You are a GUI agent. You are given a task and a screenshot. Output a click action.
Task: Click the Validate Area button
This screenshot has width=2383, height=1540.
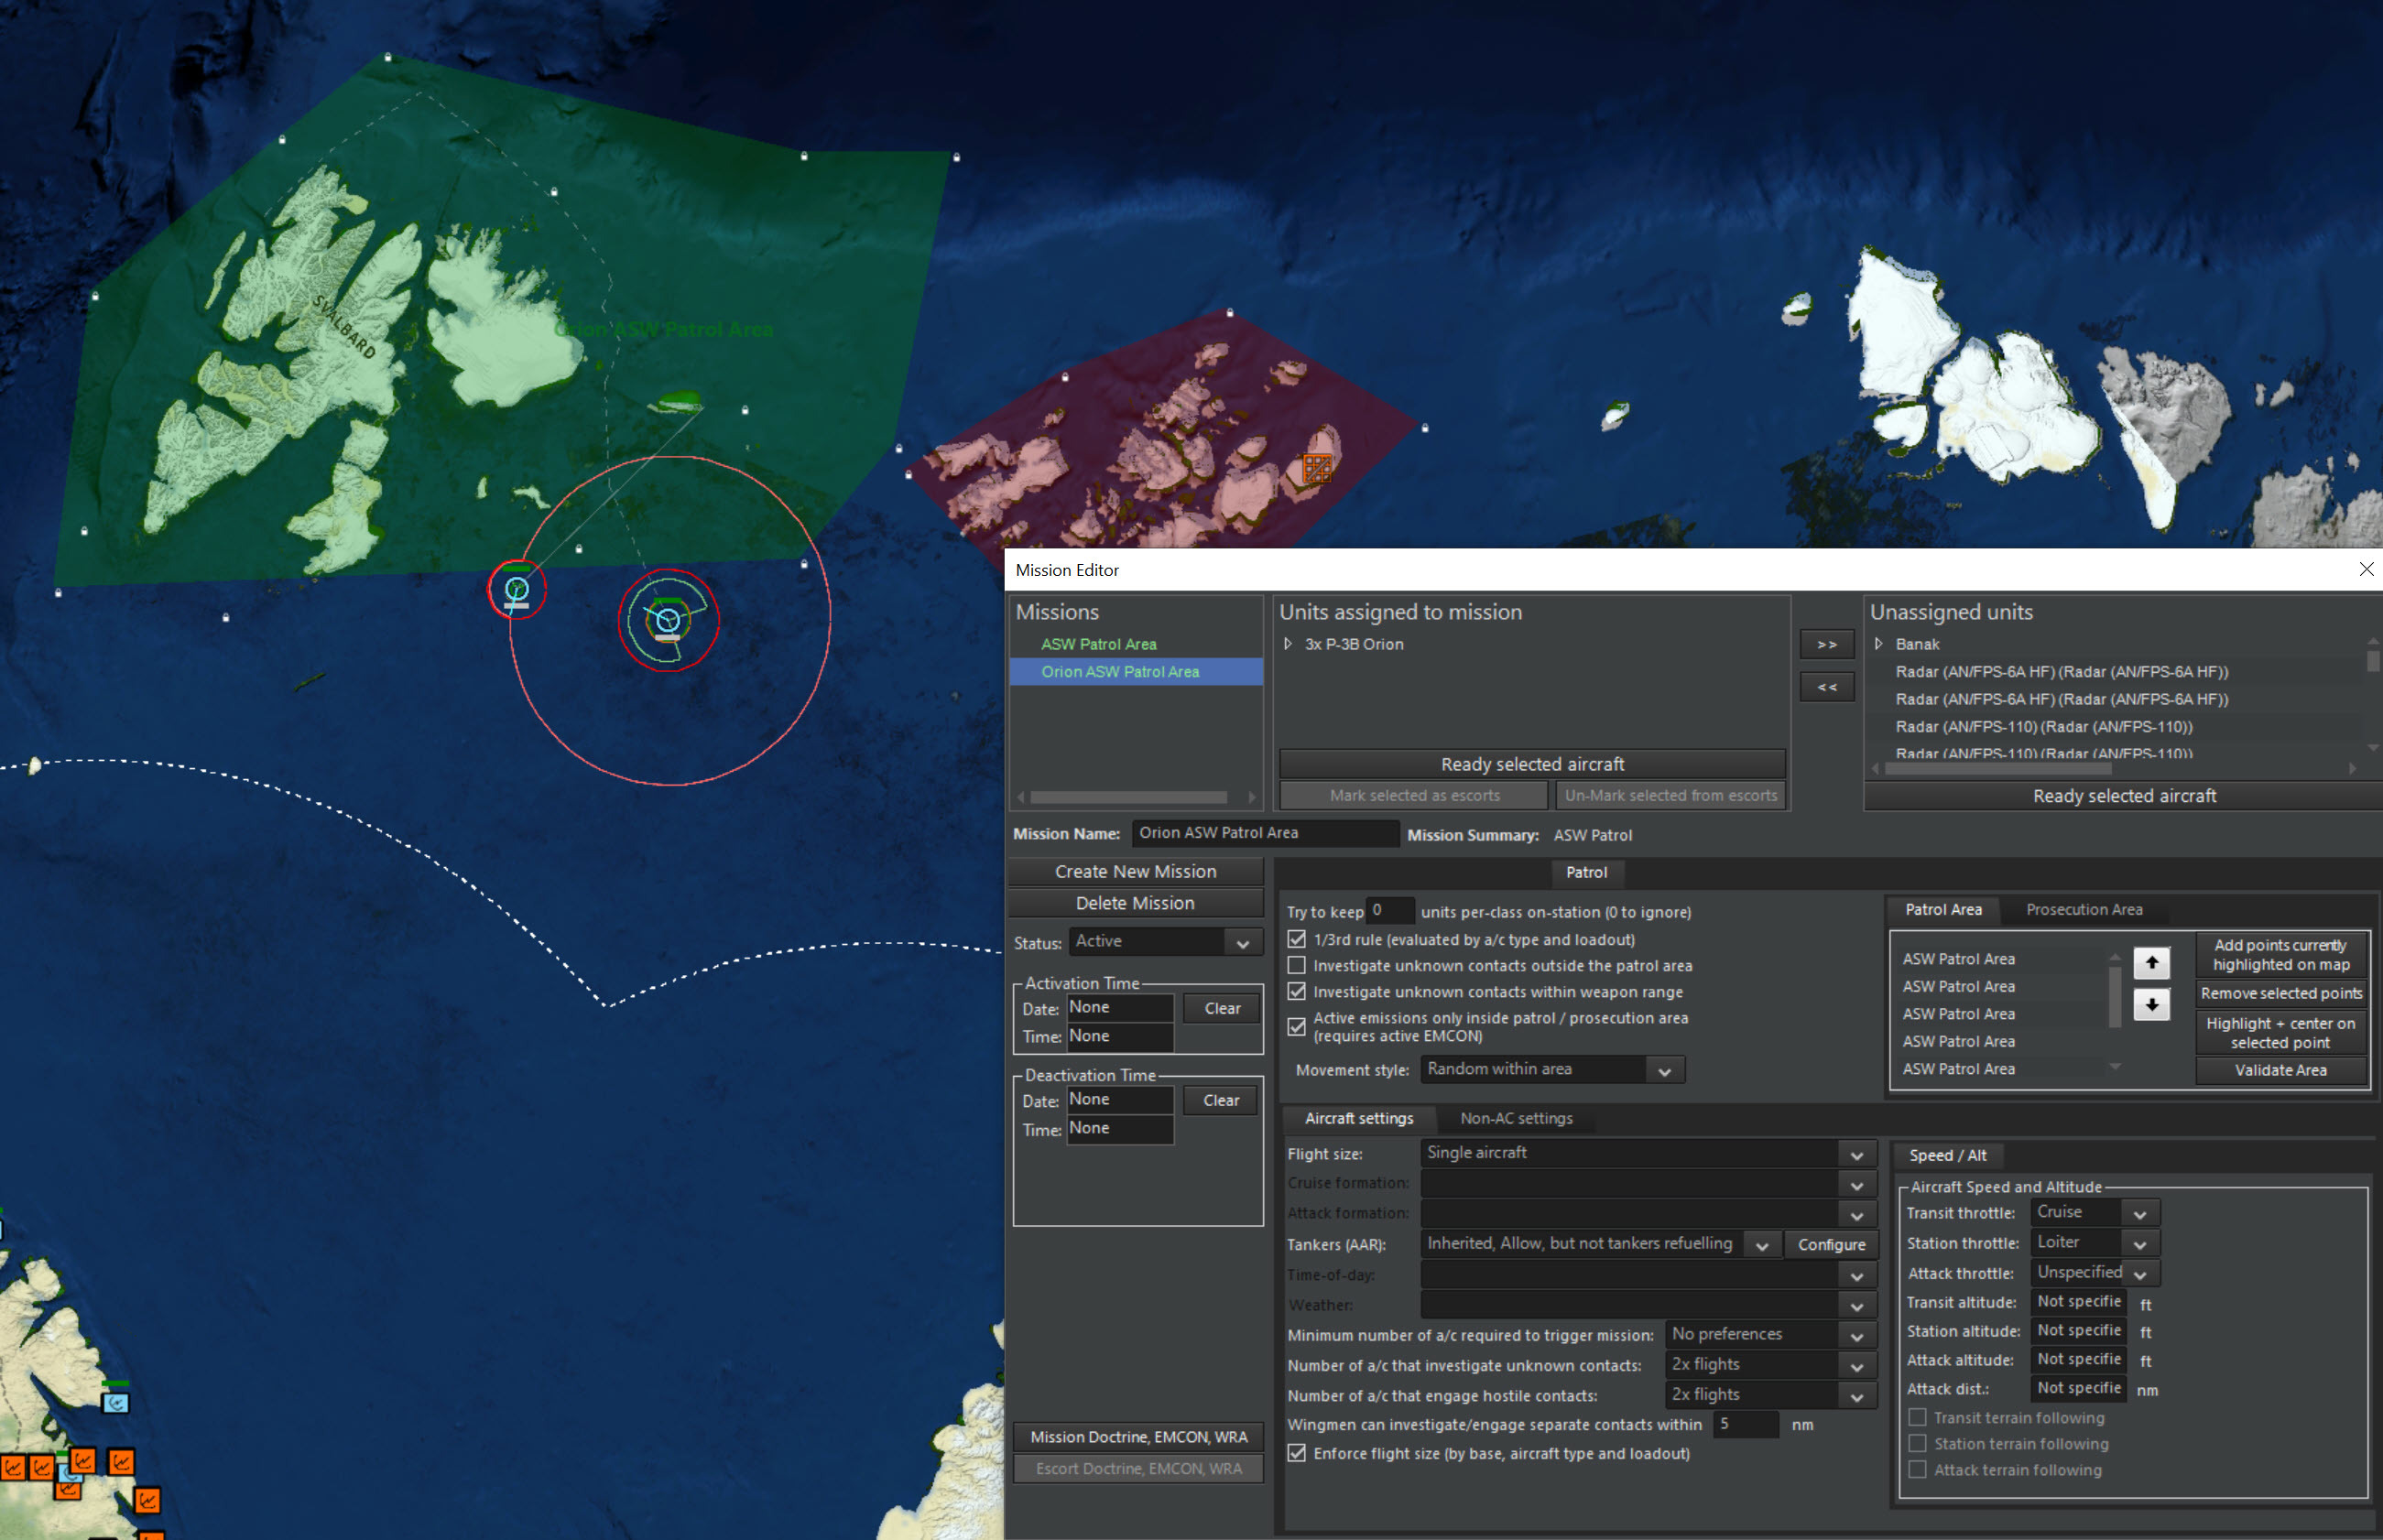tap(2280, 1070)
